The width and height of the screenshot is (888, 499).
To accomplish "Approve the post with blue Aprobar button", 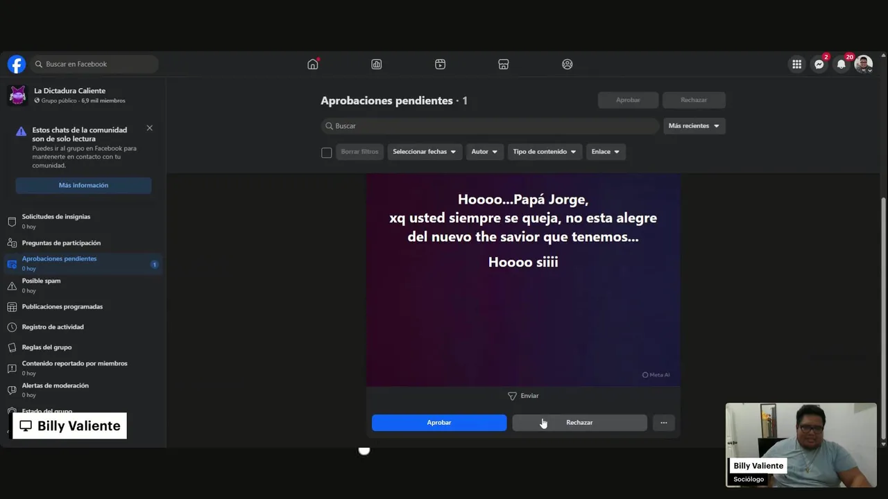I will coord(439,423).
